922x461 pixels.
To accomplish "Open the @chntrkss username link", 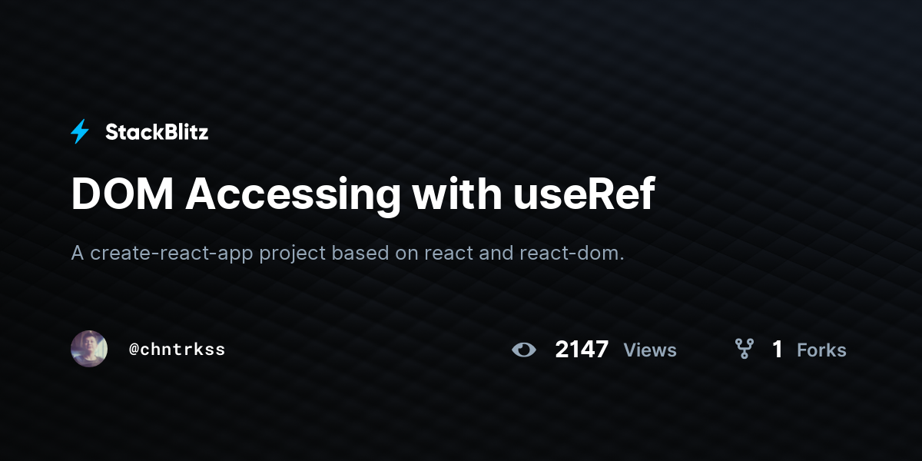I will click(177, 350).
